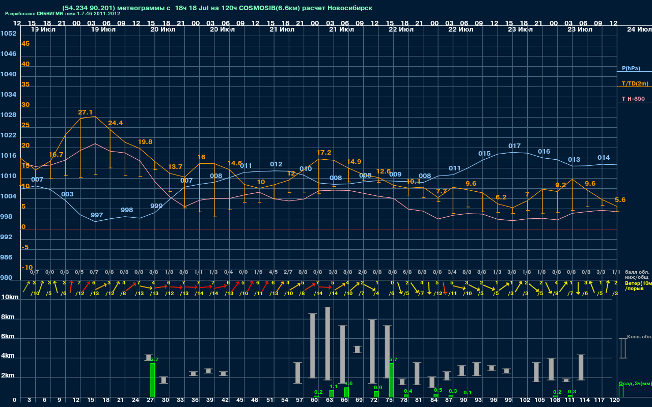The image size is (652, 407).
Task: Click the 997 pressure minimum label
Action: click(97, 215)
